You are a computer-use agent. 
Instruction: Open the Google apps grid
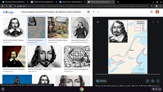click(x=152, y=12)
